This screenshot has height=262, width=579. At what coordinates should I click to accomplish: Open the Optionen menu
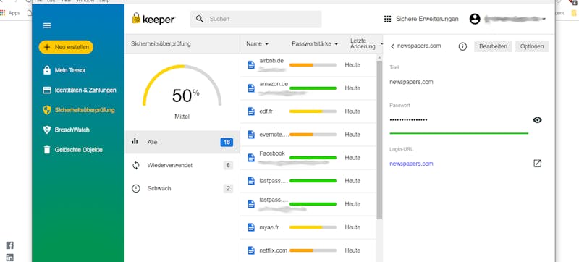pyautogui.click(x=532, y=46)
